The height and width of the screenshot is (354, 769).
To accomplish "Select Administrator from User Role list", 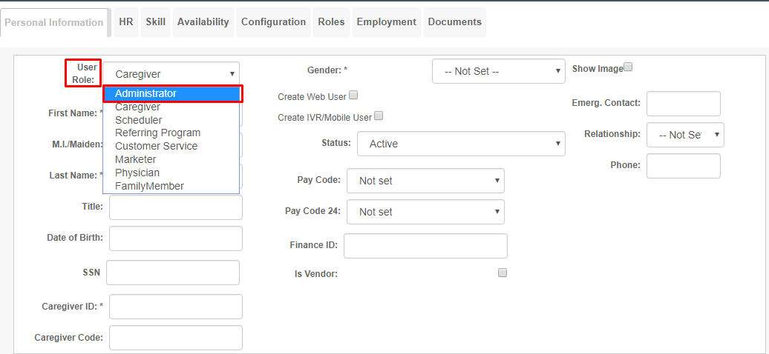I will point(173,93).
